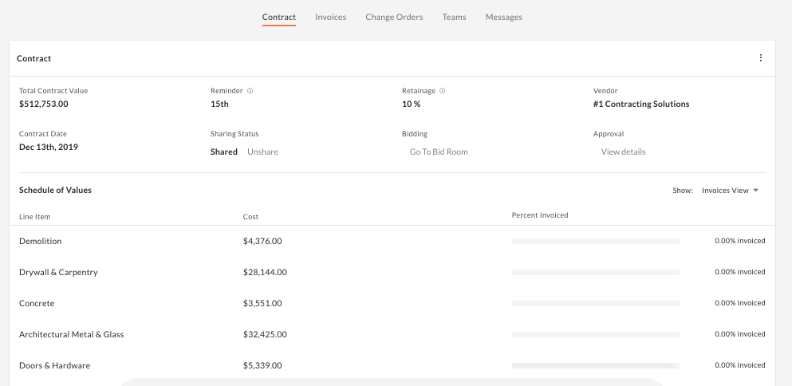Viewport: 792px width, 386px height.
Task: Select the Demolition line item
Action: click(41, 241)
